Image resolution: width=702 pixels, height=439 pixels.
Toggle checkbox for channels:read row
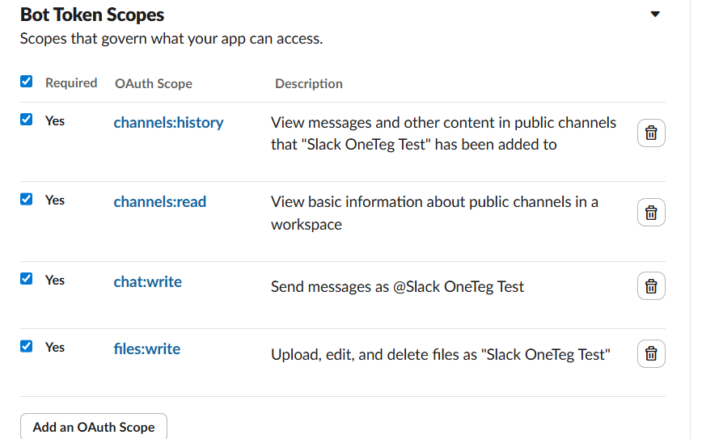coord(27,199)
